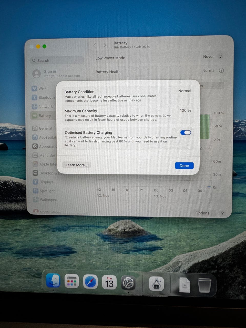Image resolution: width=246 pixels, height=328 pixels.
Task: Open Finder from the Dock
Action: 53,281
